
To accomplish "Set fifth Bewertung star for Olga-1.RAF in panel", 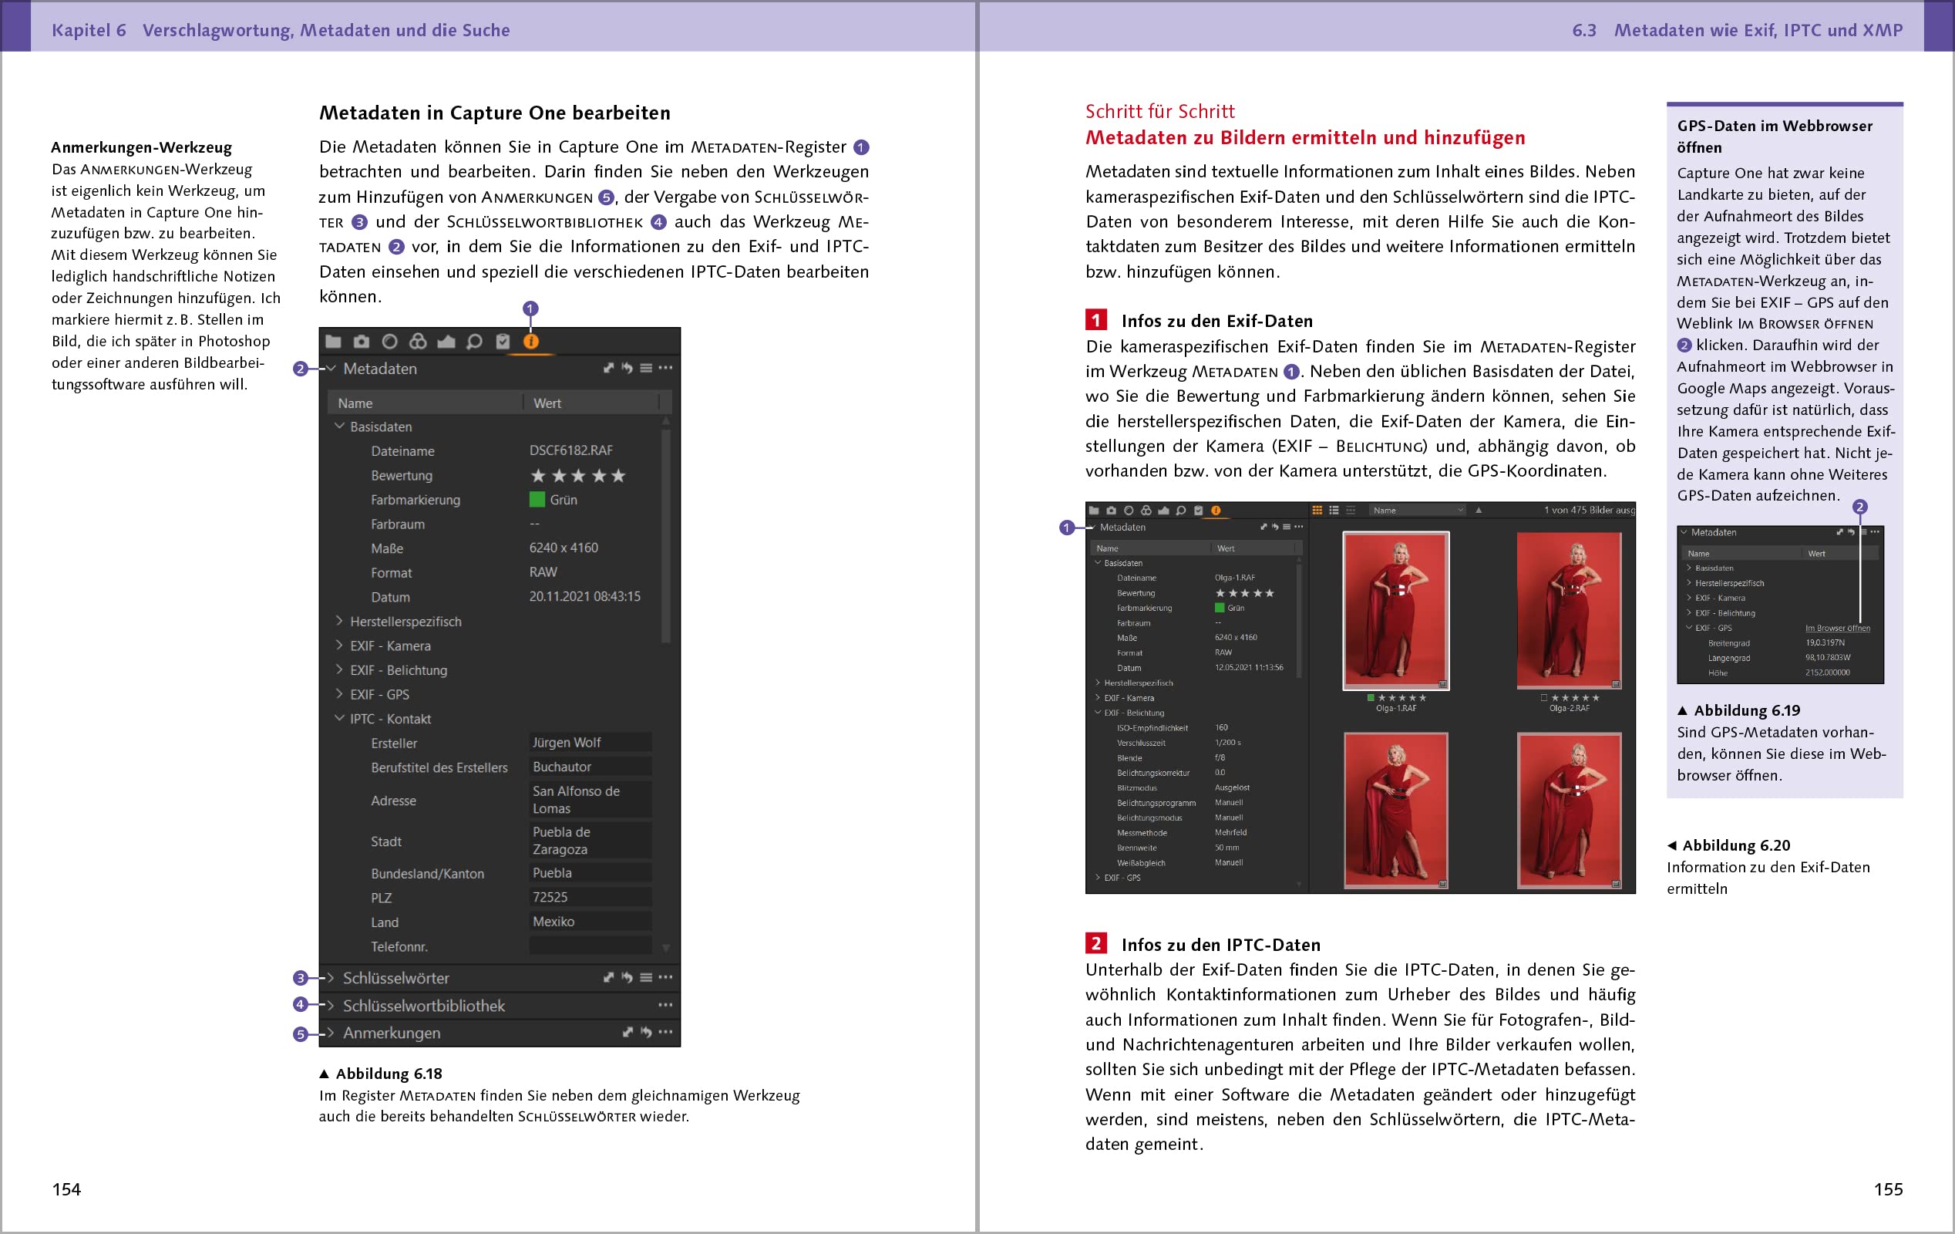I will 1270,593.
